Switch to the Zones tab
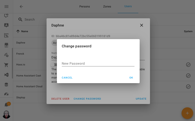The image size is (195, 121). point(107,7)
